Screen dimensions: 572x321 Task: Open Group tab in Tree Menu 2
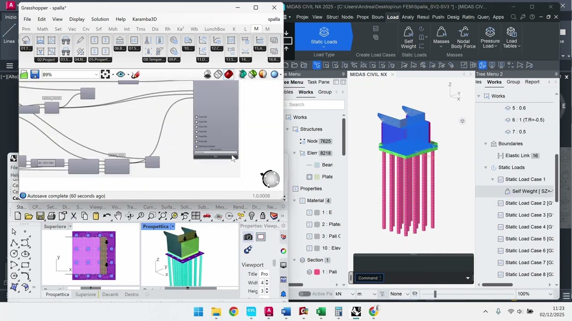513,82
